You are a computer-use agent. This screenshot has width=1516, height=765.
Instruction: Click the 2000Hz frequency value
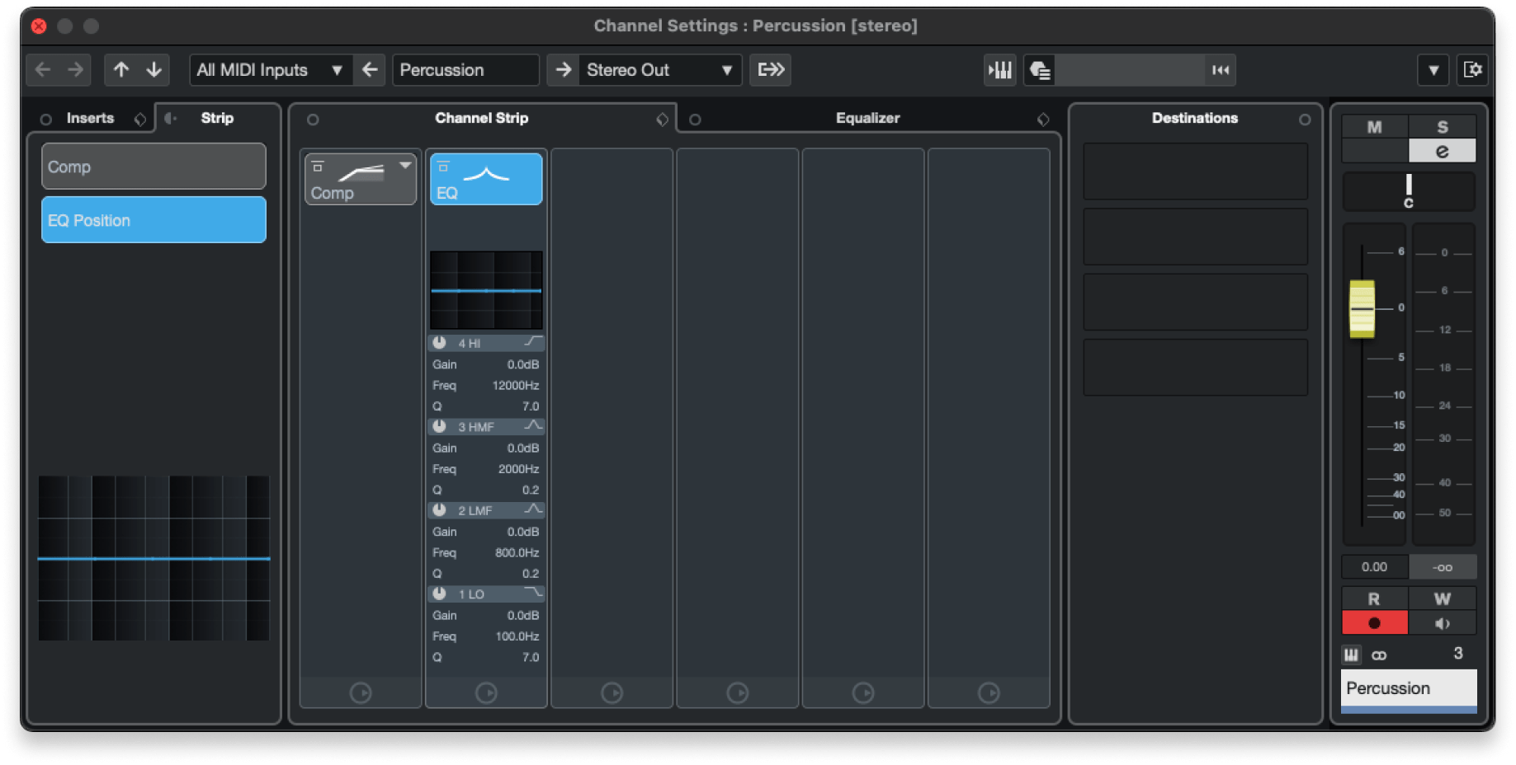click(518, 469)
